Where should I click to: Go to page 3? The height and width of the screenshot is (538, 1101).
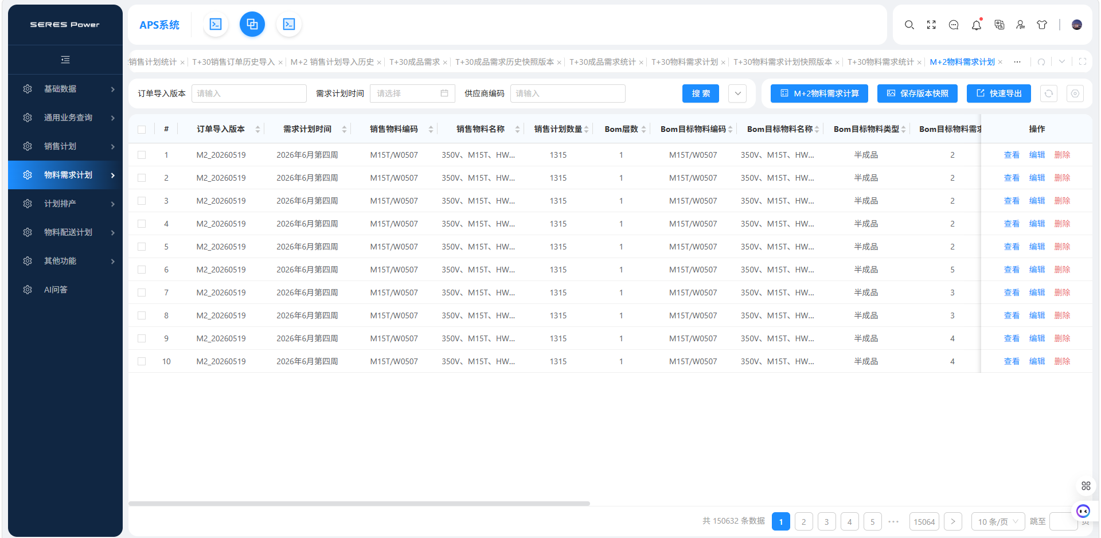pyautogui.click(x=826, y=521)
